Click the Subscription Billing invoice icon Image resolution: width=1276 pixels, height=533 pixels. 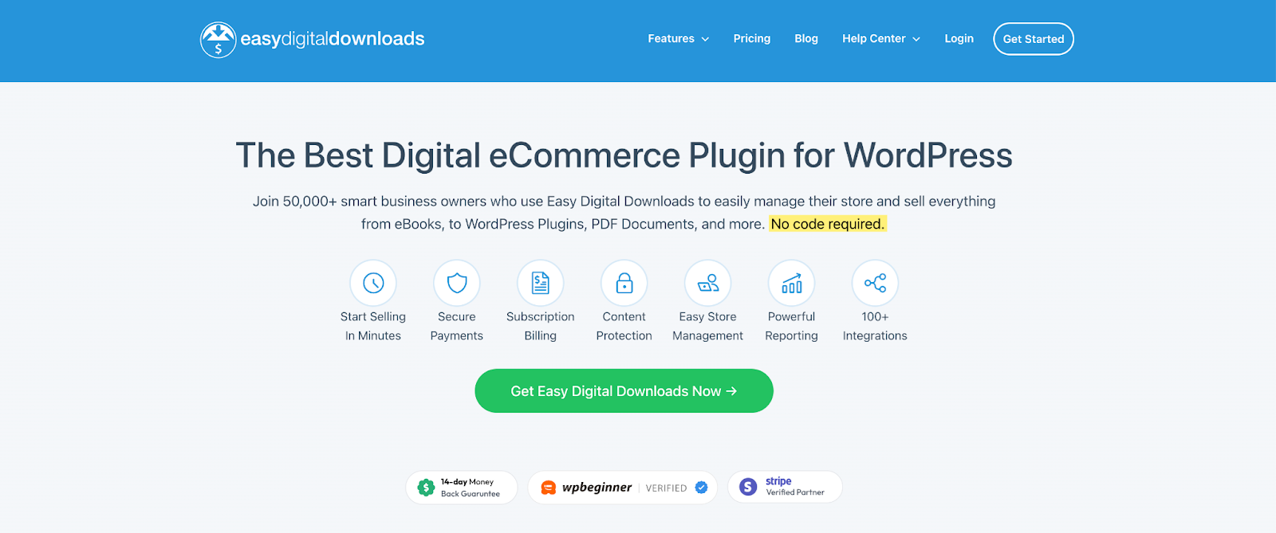coord(541,283)
